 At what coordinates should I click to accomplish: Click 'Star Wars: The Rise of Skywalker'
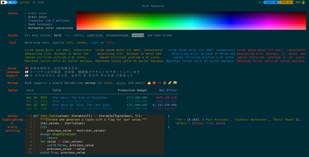(x=80, y=98)
